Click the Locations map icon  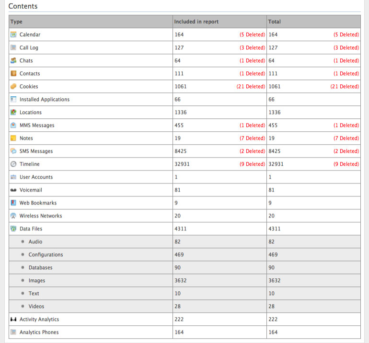(x=13, y=113)
